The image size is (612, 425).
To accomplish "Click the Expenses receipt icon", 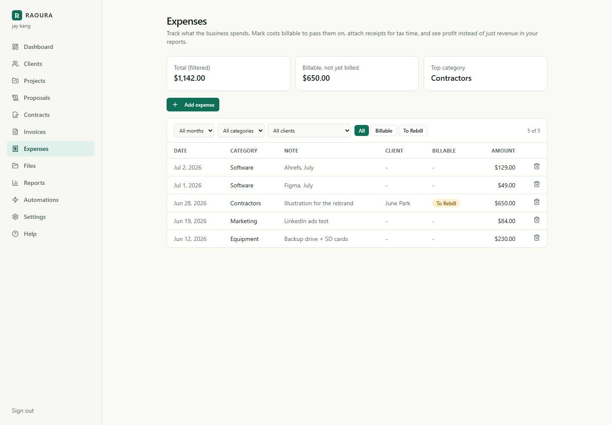I will pyautogui.click(x=15, y=149).
